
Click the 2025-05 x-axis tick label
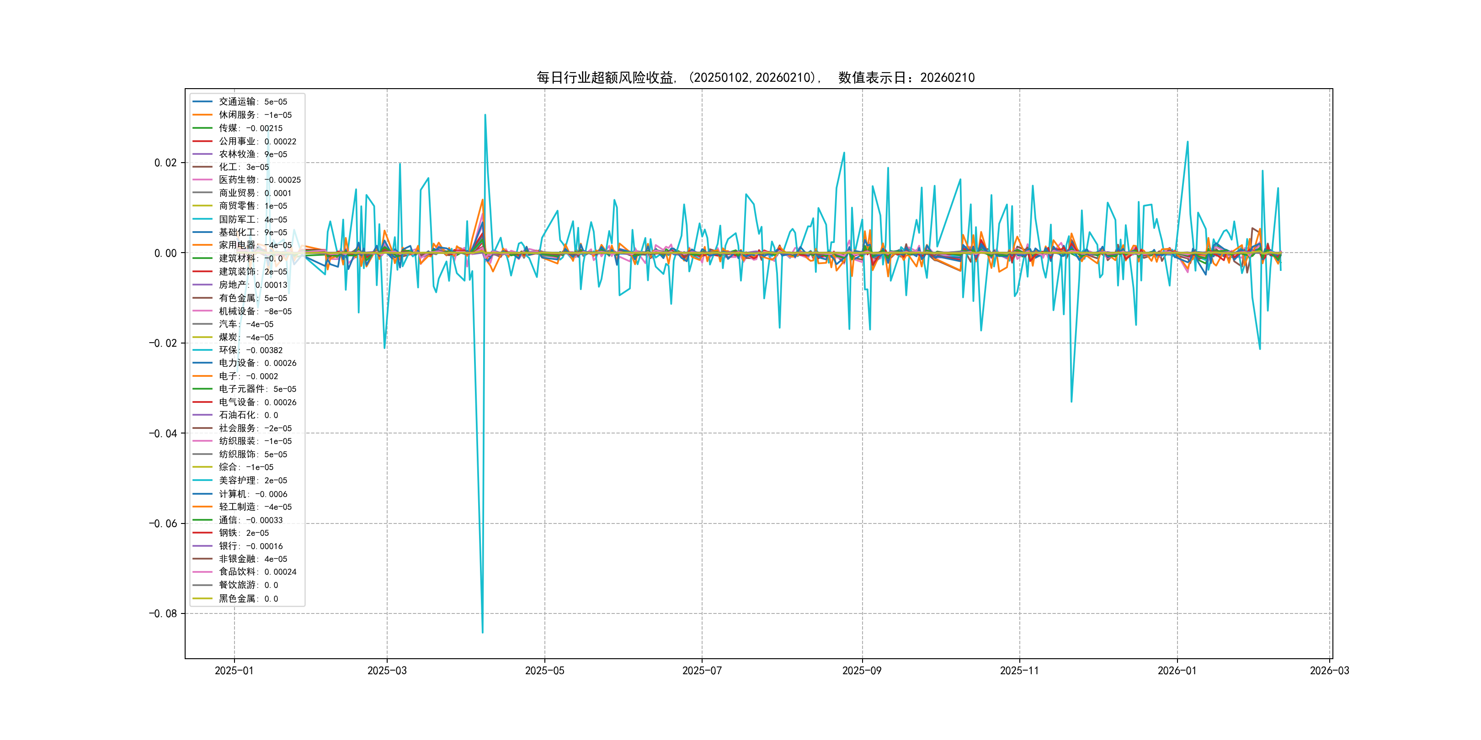(544, 671)
